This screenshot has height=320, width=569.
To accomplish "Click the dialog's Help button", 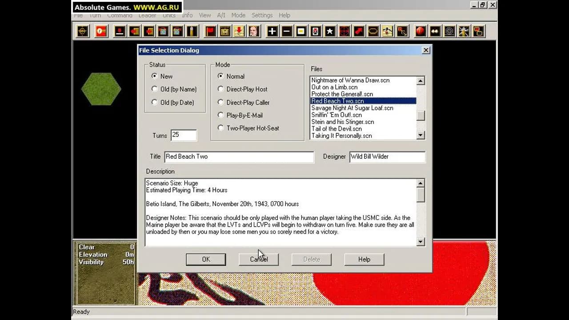I will click(x=364, y=260).
